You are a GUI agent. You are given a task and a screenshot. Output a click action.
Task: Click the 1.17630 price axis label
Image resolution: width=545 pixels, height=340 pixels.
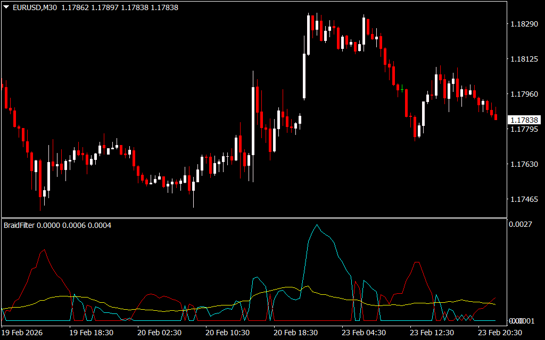pyautogui.click(x=524, y=164)
